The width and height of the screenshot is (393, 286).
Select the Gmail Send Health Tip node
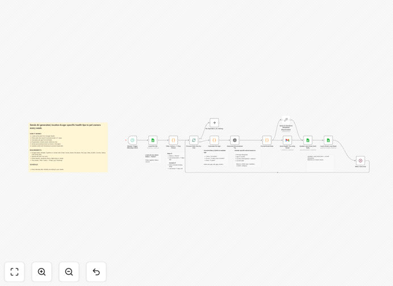(287, 140)
